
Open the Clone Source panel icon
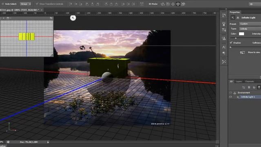224,38
